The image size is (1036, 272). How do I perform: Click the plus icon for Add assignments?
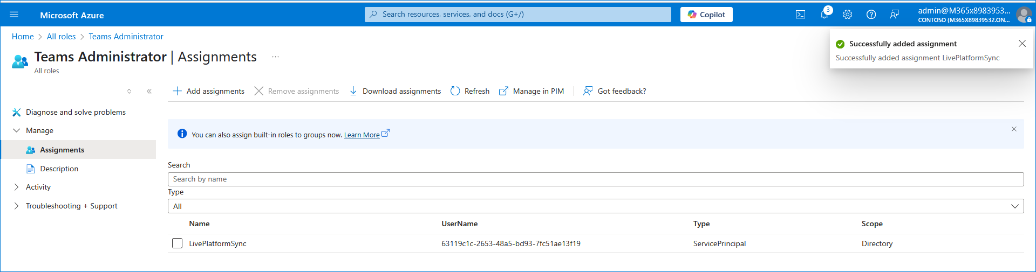coord(177,91)
